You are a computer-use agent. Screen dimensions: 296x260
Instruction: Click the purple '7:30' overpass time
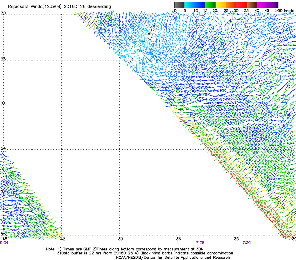point(246,243)
